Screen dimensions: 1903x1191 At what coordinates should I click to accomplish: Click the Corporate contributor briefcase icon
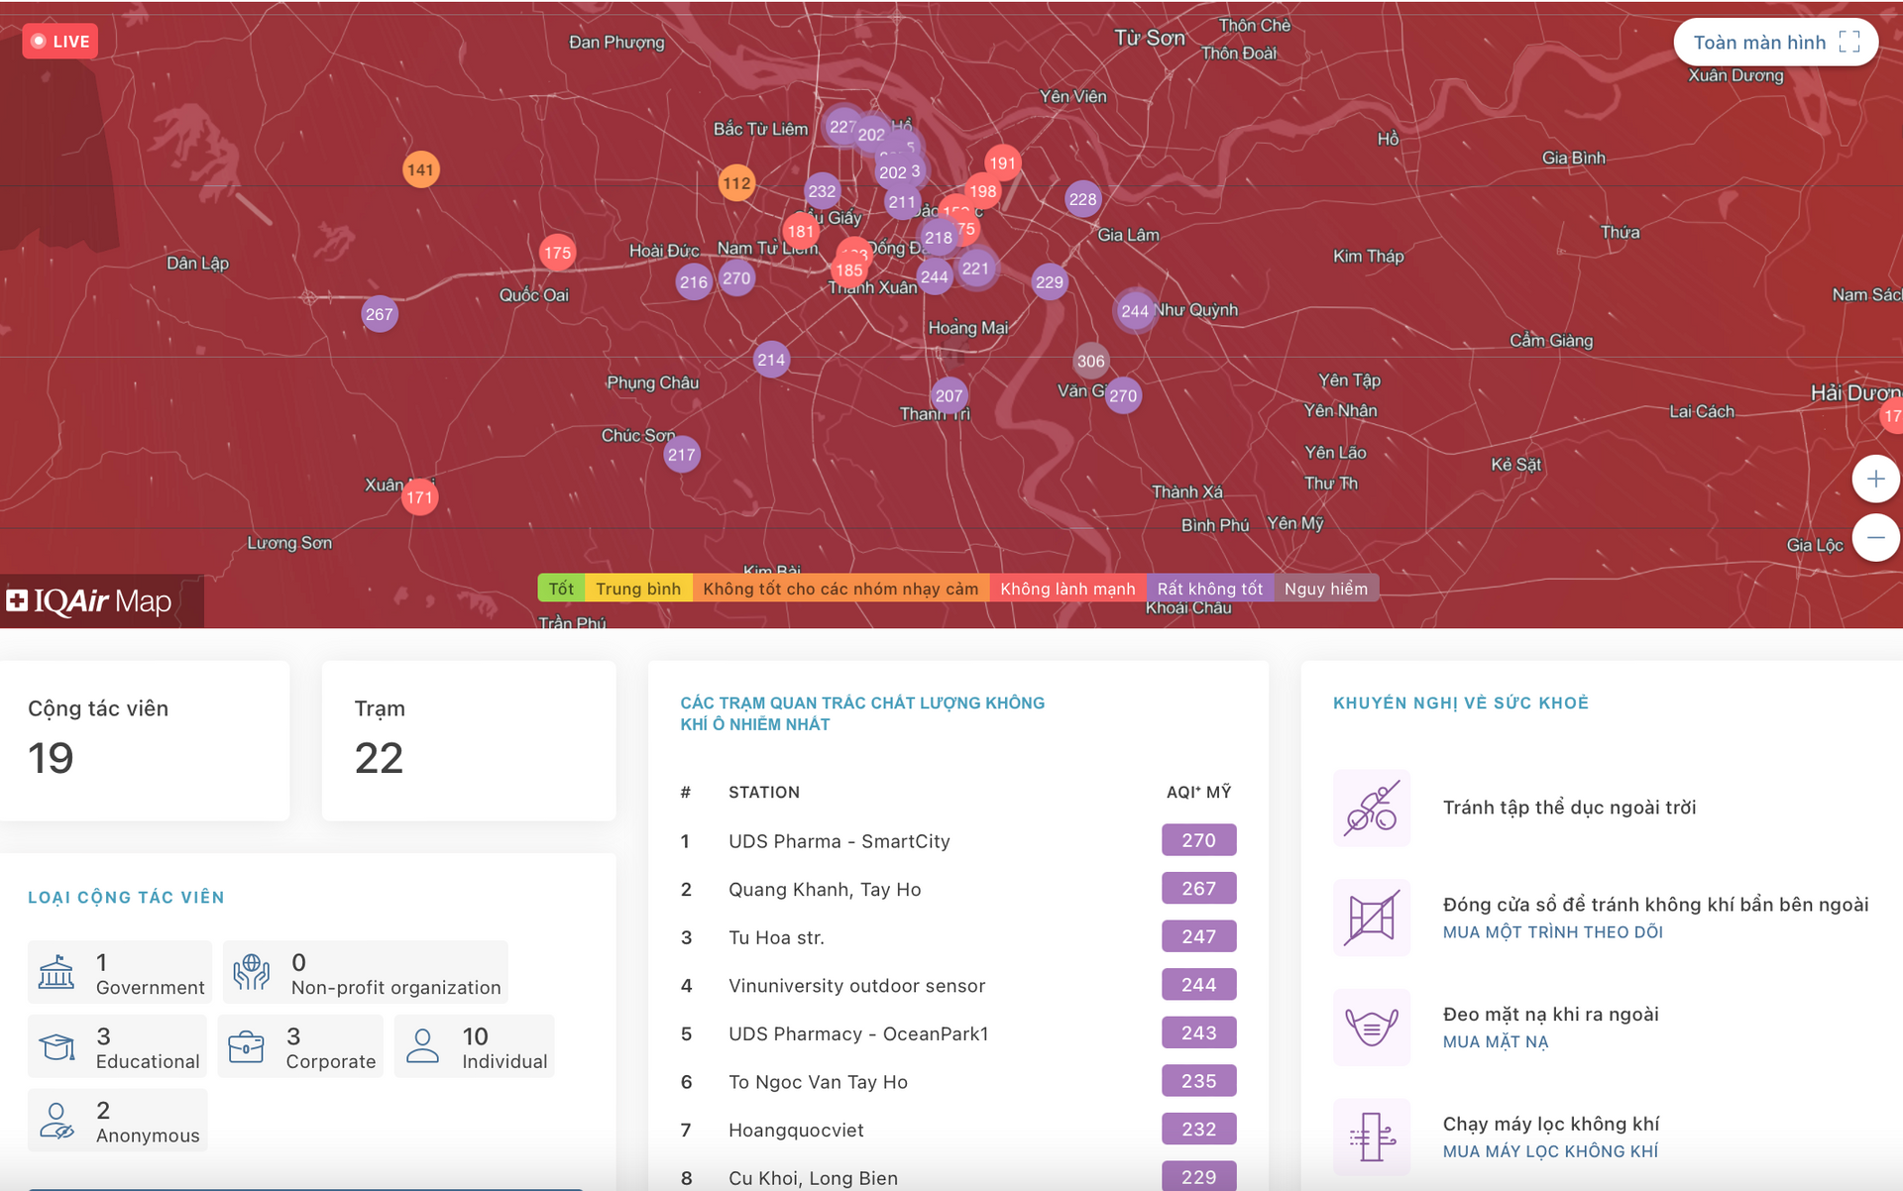point(246,1047)
